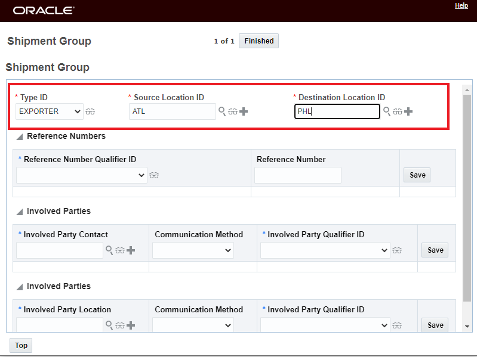The width and height of the screenshot is (477, 357).
Task: Click the scrollbar down arrow
Action: pos(467,327)
